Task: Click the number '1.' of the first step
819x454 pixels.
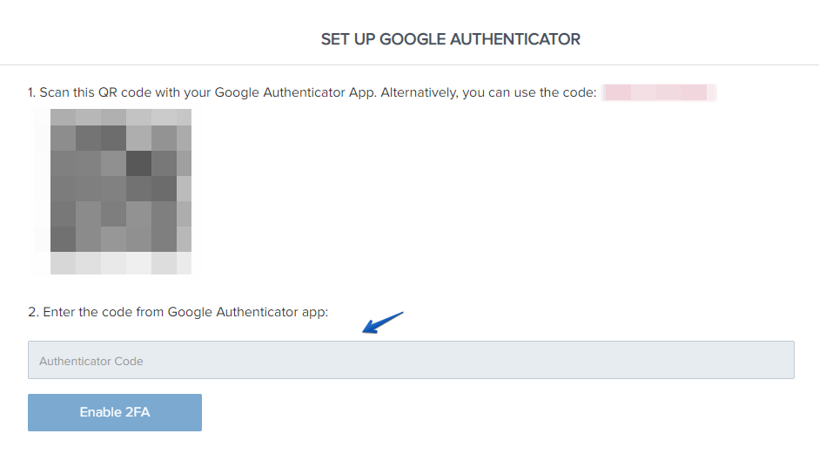Action: 32,92
